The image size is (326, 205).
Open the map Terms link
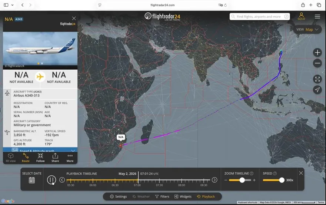point(321,202)
